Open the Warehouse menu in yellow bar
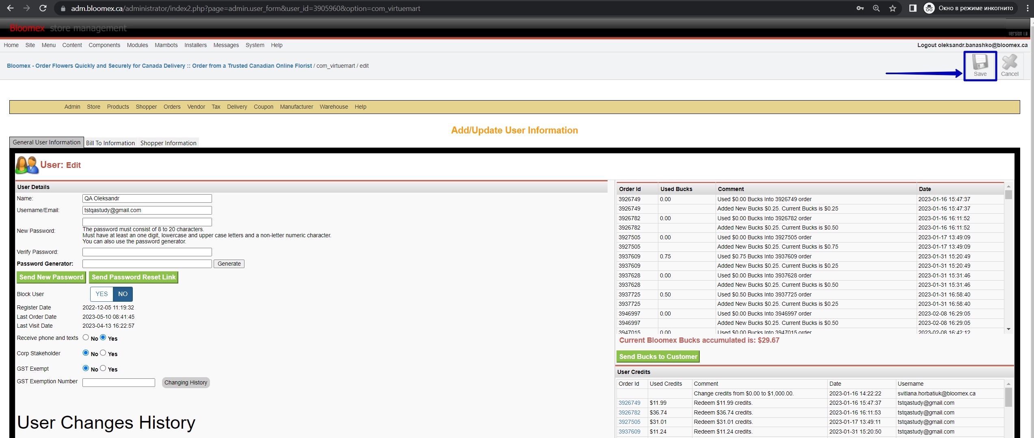This screenshot has height=438, width=1034. 334,107
